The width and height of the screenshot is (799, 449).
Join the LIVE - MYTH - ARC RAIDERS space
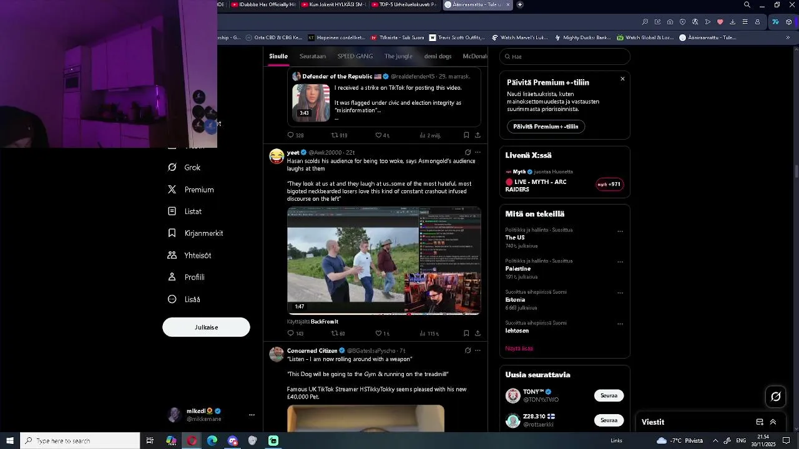click(x=609, y=185)
